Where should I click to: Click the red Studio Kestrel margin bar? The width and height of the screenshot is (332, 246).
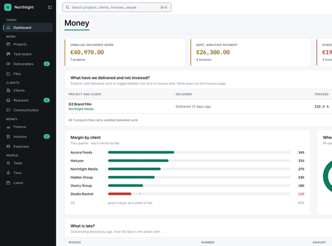point(119,194)
